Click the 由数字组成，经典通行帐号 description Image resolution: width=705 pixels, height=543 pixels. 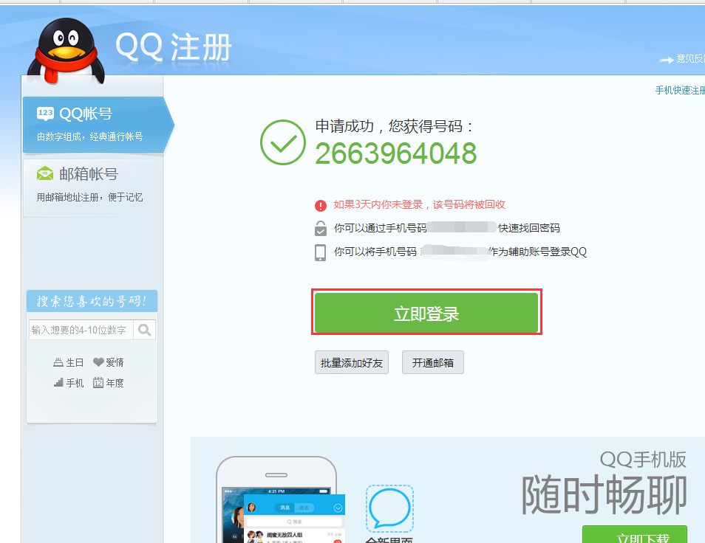point(90,136)
